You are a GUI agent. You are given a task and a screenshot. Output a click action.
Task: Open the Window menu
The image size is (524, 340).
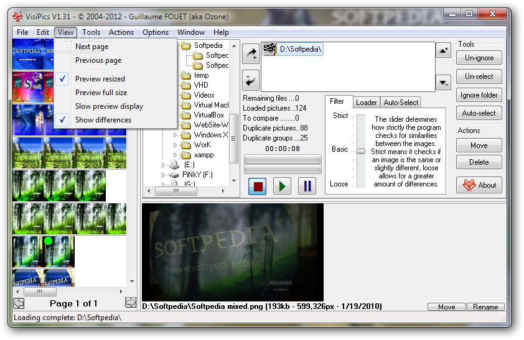191,32
